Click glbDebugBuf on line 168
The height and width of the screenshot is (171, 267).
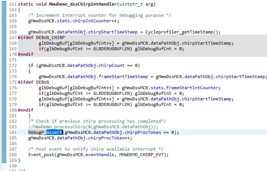coord(53,43)
